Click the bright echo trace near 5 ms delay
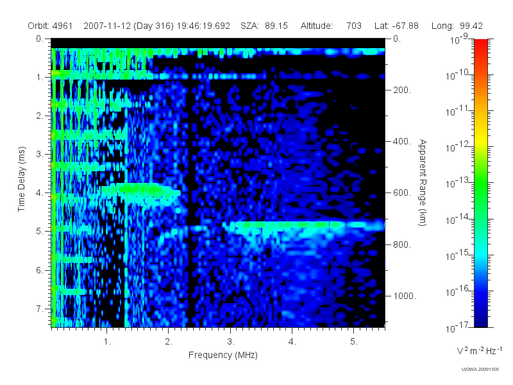Image resolution: width=513 pixels, height=385 pixels. click(x=304, y=225)
